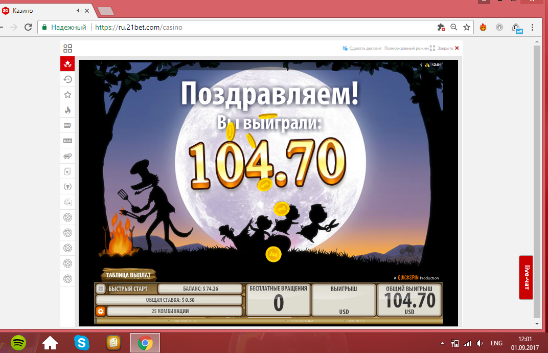This screenshot has width=548, height=353.
Task: Click home icon in taskbar
Action: (x=50, y=343)
